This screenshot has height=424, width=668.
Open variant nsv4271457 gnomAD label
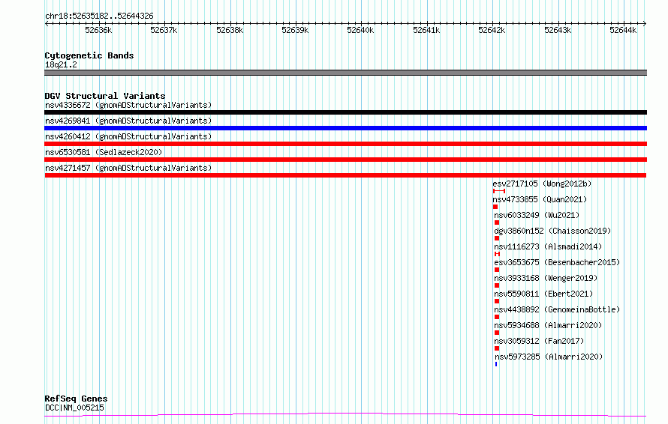click(128, 168)
